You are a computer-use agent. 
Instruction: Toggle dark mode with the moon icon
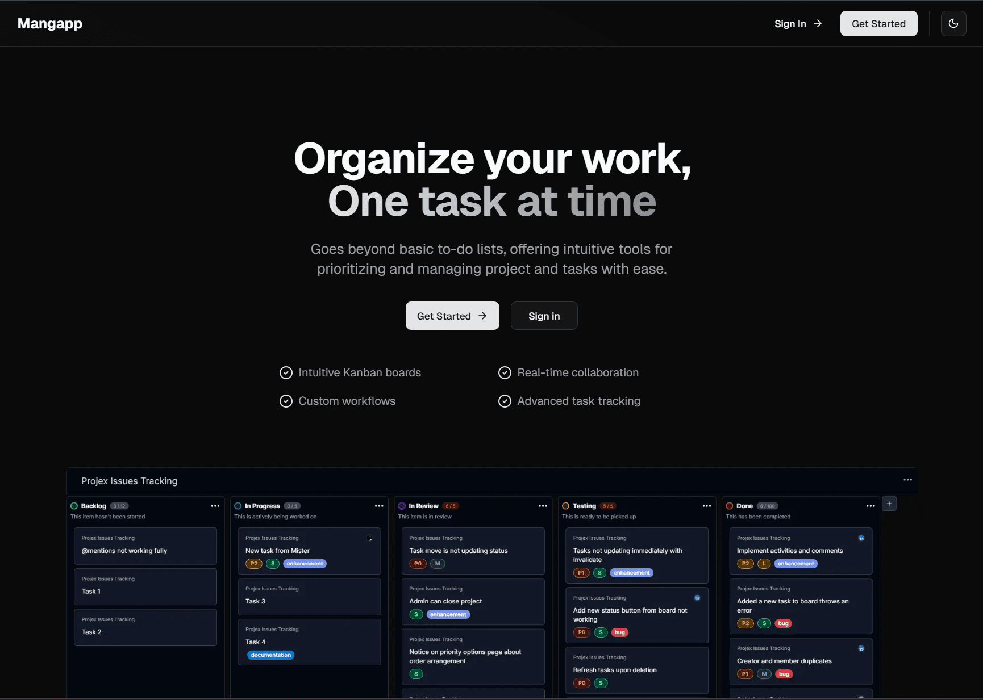(953, 23)
